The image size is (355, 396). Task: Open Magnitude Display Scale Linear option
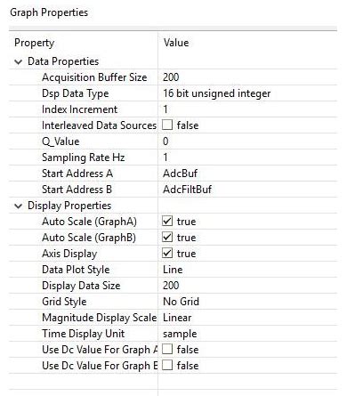[x=247, y=318]
